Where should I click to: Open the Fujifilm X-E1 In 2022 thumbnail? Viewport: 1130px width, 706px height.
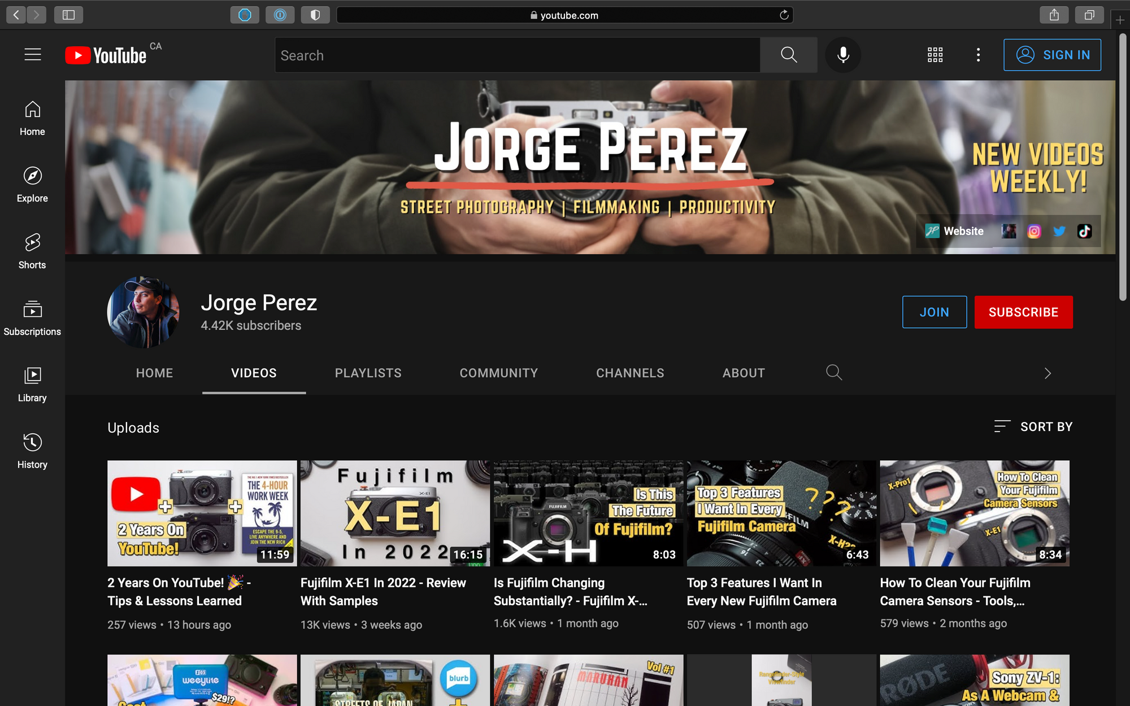(x=395, y=513)
